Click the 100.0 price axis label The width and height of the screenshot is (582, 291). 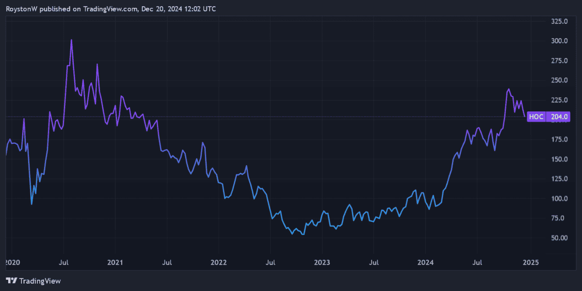[x=559, y=199]
